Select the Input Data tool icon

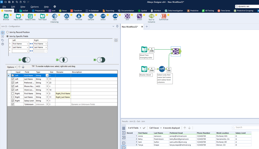tap(18, 16)
